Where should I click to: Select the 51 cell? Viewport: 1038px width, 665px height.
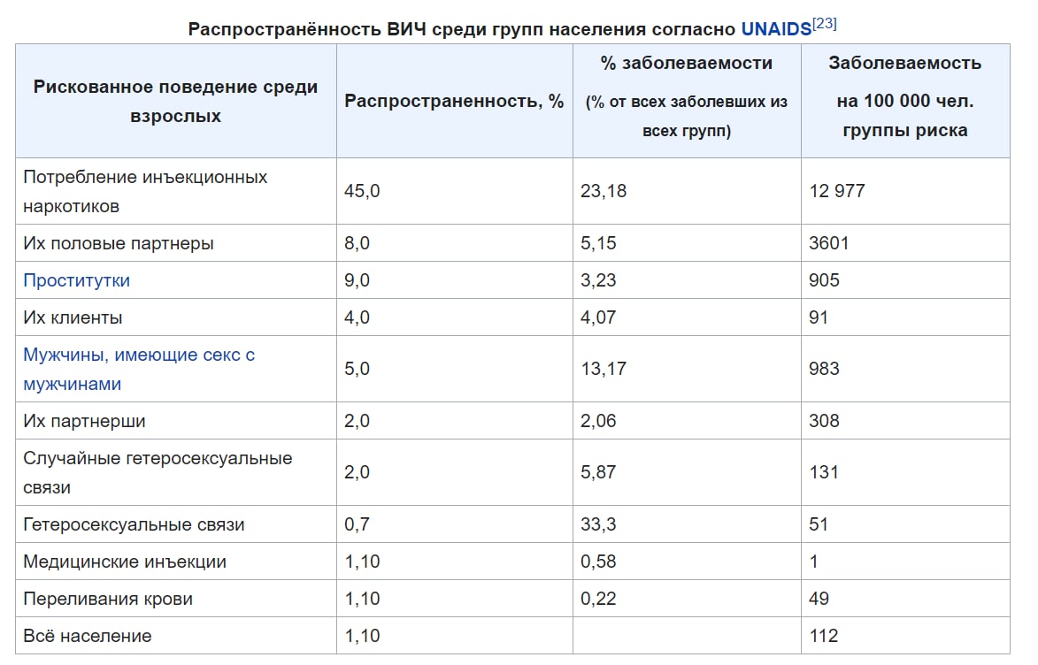[x=905, y=524]
